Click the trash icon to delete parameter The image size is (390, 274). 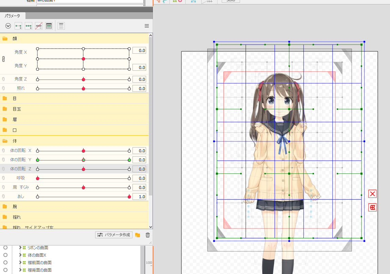(x=147, y=235)
